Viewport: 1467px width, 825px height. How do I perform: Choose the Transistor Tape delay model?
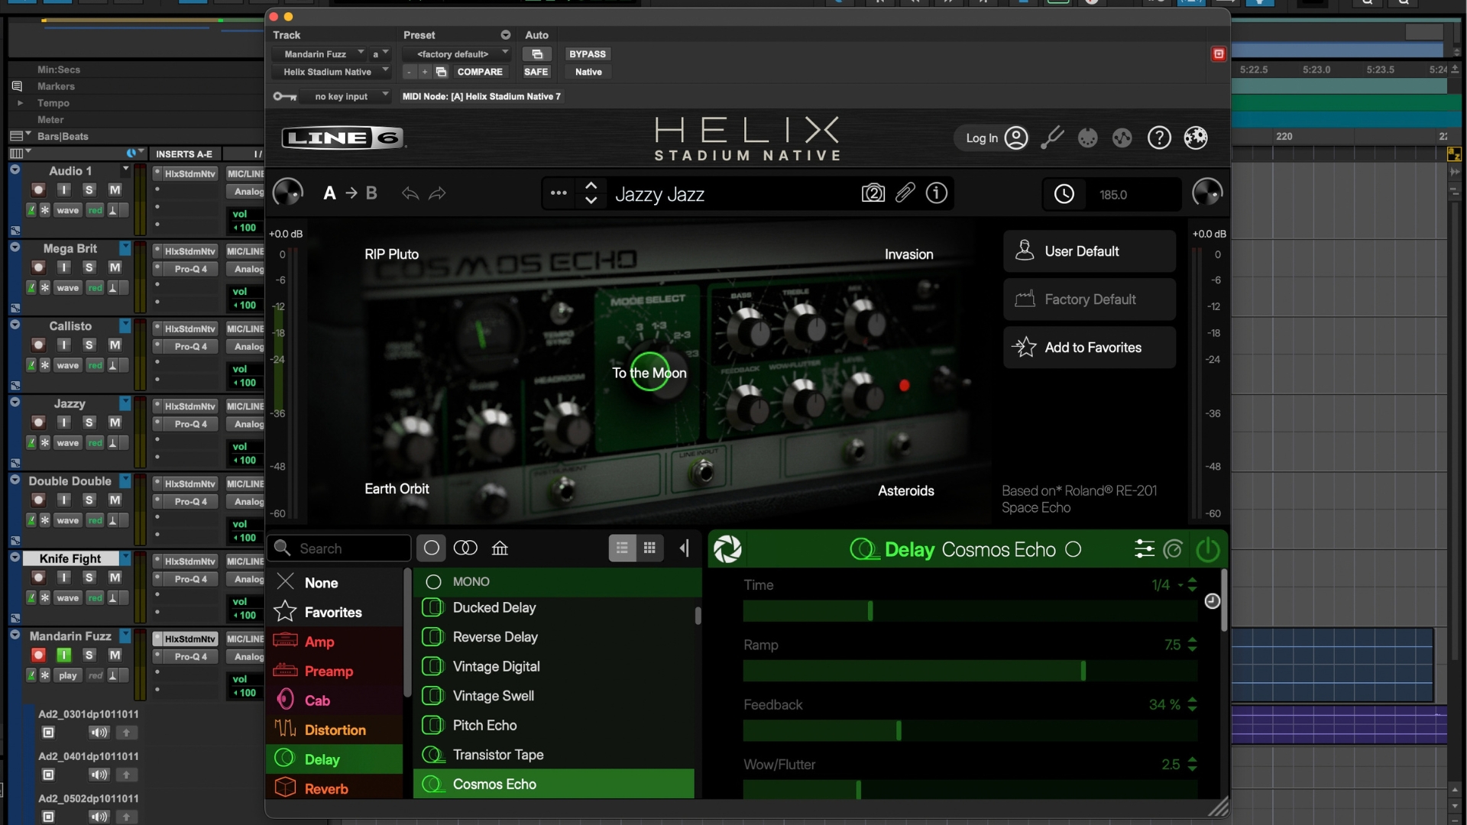(x=554, y=755)
